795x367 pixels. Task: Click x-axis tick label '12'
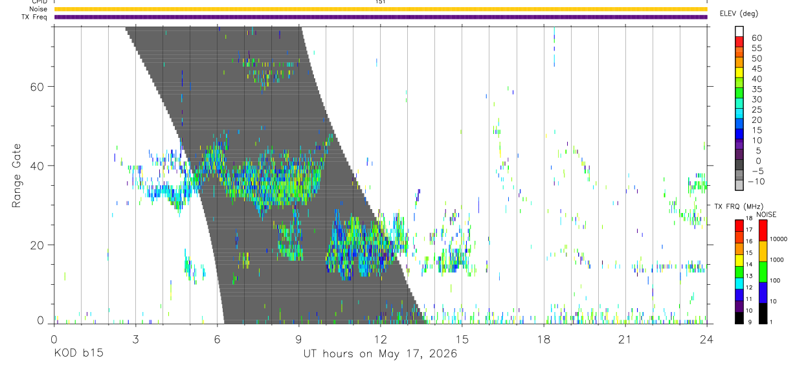[381, 339]
